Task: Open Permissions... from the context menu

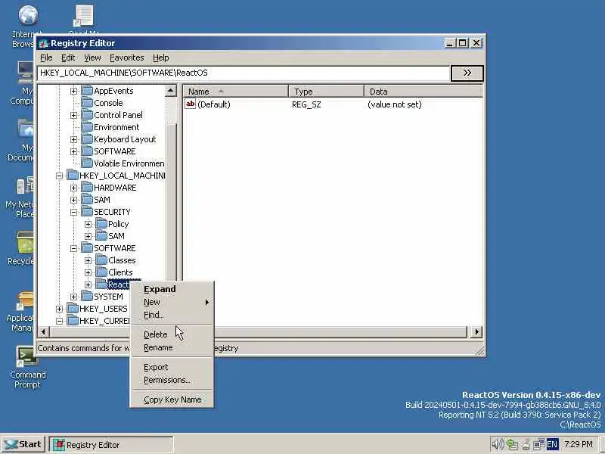Action: coord(172,381)
